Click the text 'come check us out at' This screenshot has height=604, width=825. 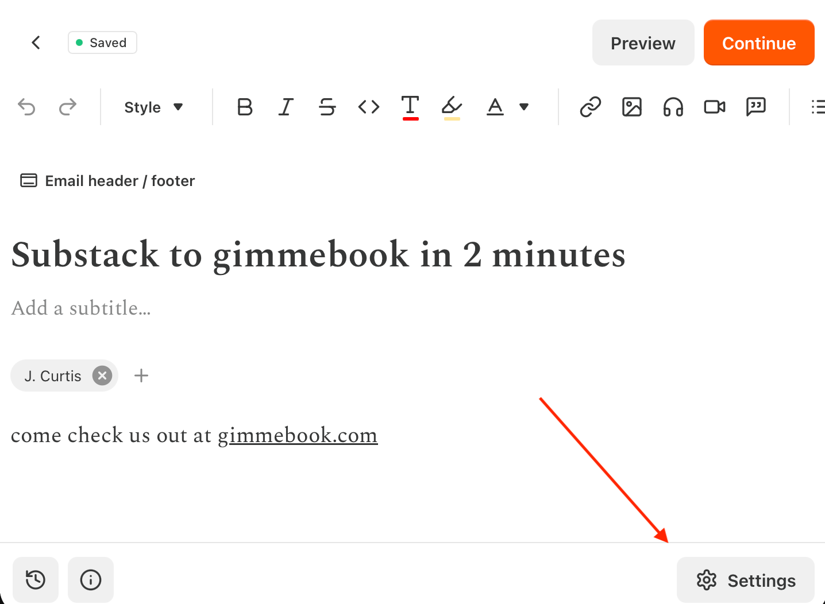(111, 435)
